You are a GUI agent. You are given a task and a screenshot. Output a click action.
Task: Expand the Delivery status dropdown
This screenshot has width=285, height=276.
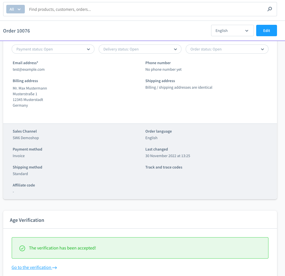click(x=140, y=49)
